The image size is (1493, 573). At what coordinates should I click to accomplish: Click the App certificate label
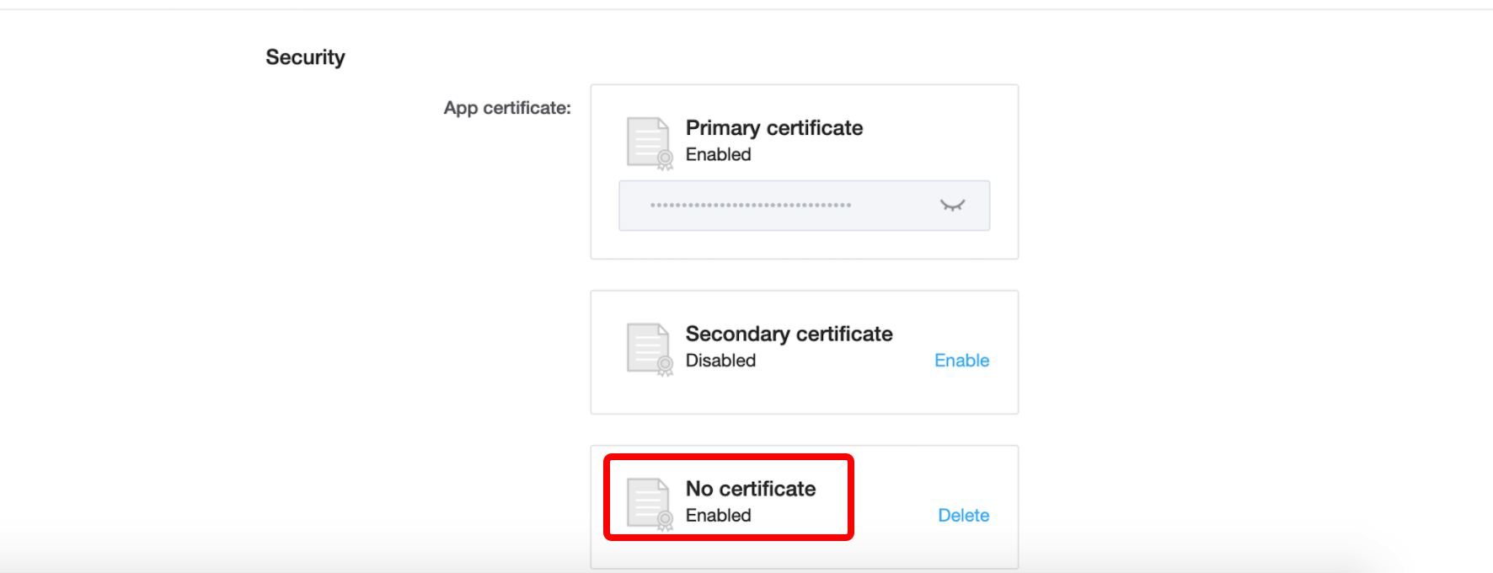507,108
